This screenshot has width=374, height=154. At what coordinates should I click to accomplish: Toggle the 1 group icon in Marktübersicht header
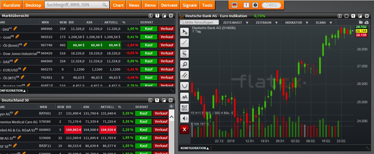pos(158,16)
